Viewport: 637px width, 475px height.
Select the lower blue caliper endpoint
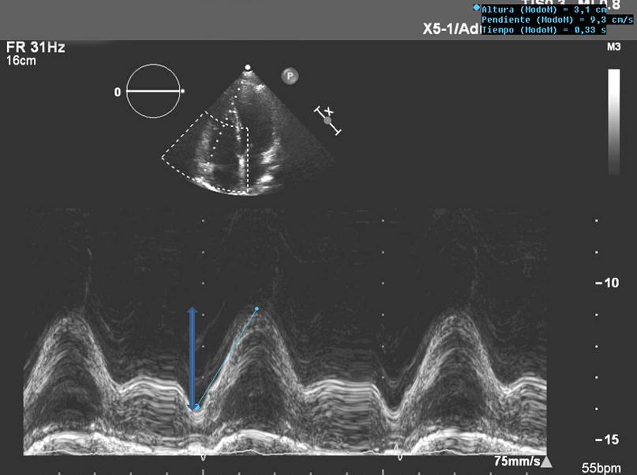tap(197, 407)
